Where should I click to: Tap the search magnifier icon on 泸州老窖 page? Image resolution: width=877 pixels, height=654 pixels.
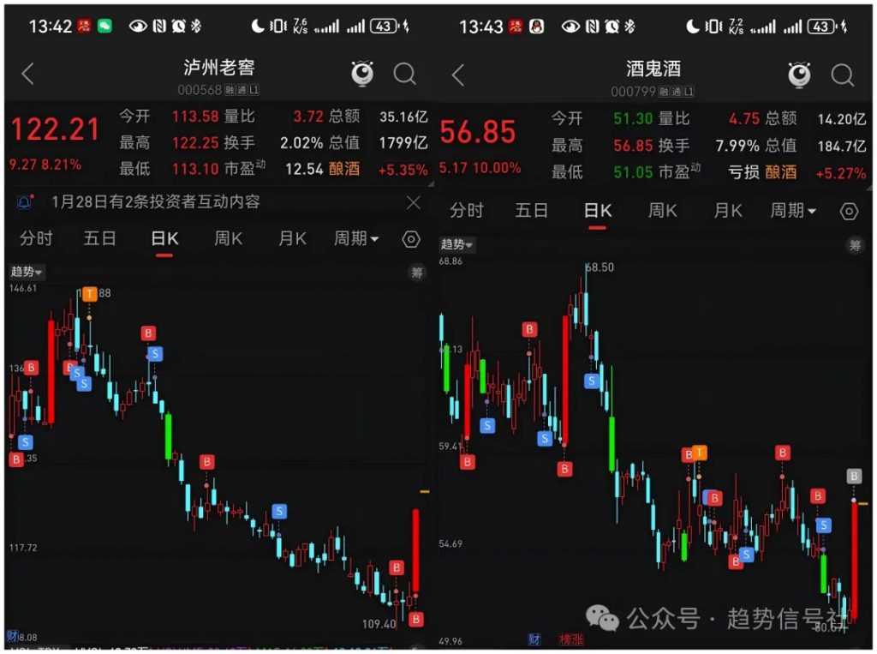click(405, 74)
